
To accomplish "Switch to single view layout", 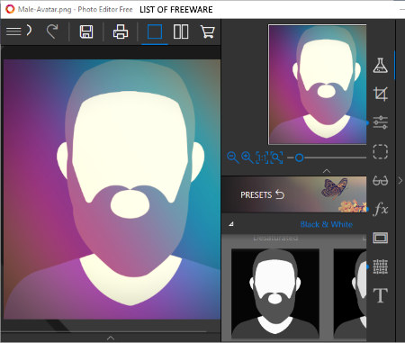I will pyautogui.click(x=155, y=32).
